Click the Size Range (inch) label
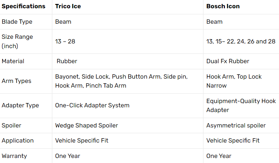Screen dimensions: 279x163 [x=17, y=41]
